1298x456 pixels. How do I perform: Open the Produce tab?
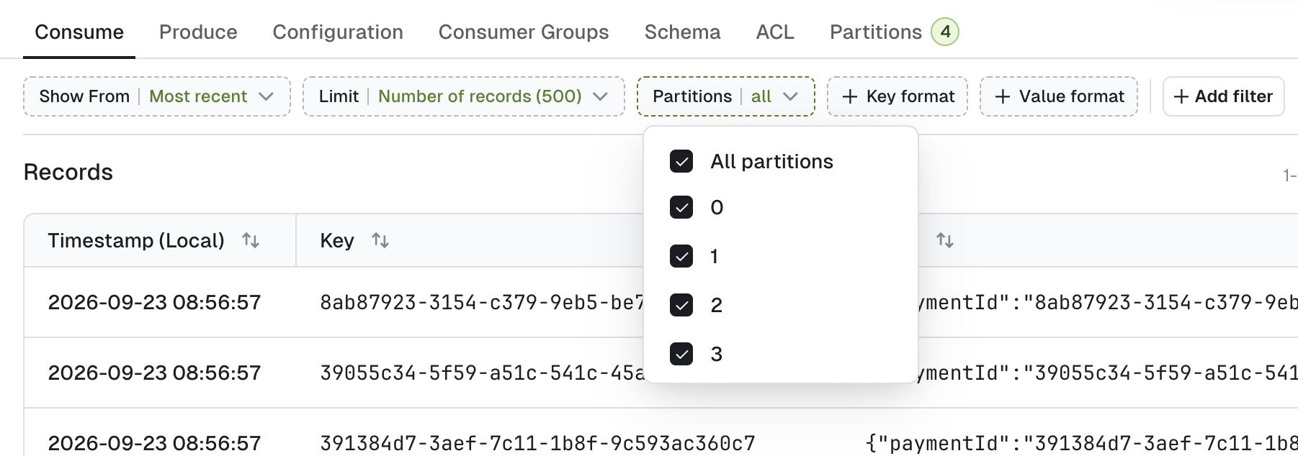[x=198, y=32]
